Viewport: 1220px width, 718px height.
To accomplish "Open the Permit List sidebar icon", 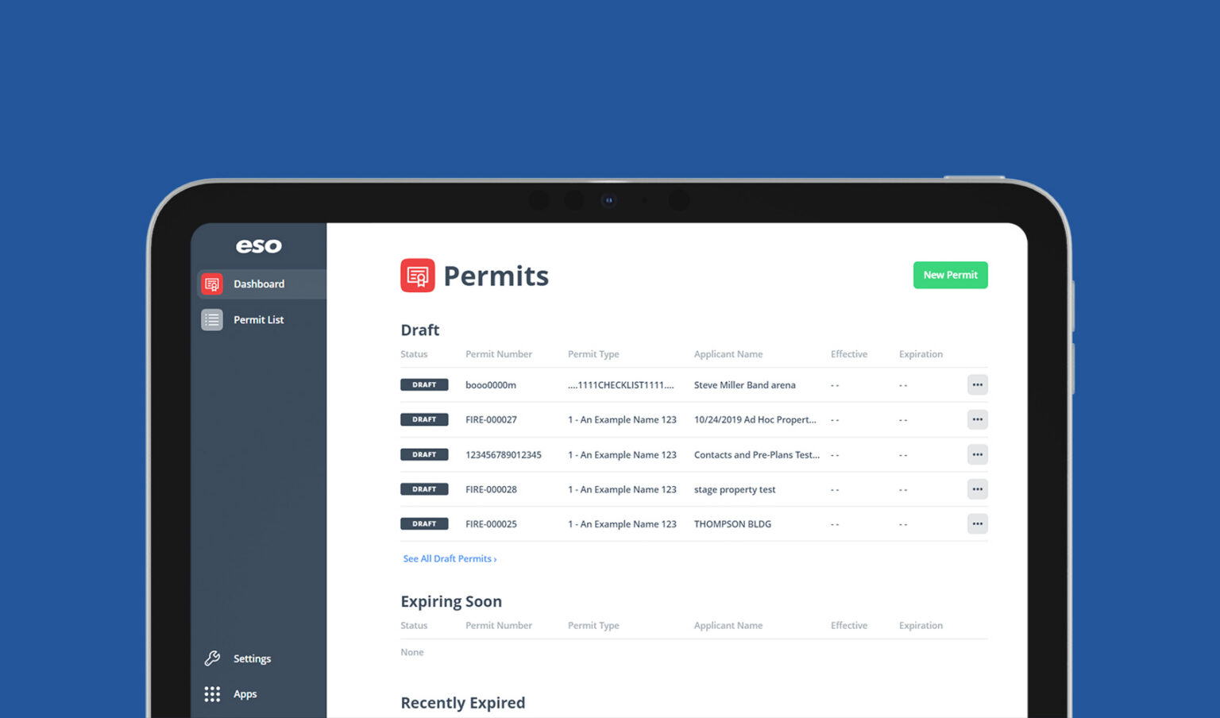I will (x=212, y=320).
